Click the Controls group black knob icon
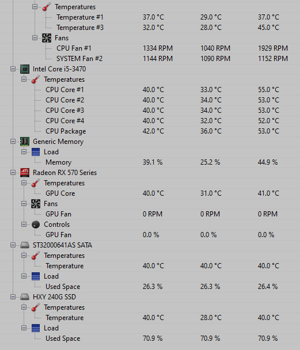The width and height of the screenshot is (300, 350). tap(36, 225)
